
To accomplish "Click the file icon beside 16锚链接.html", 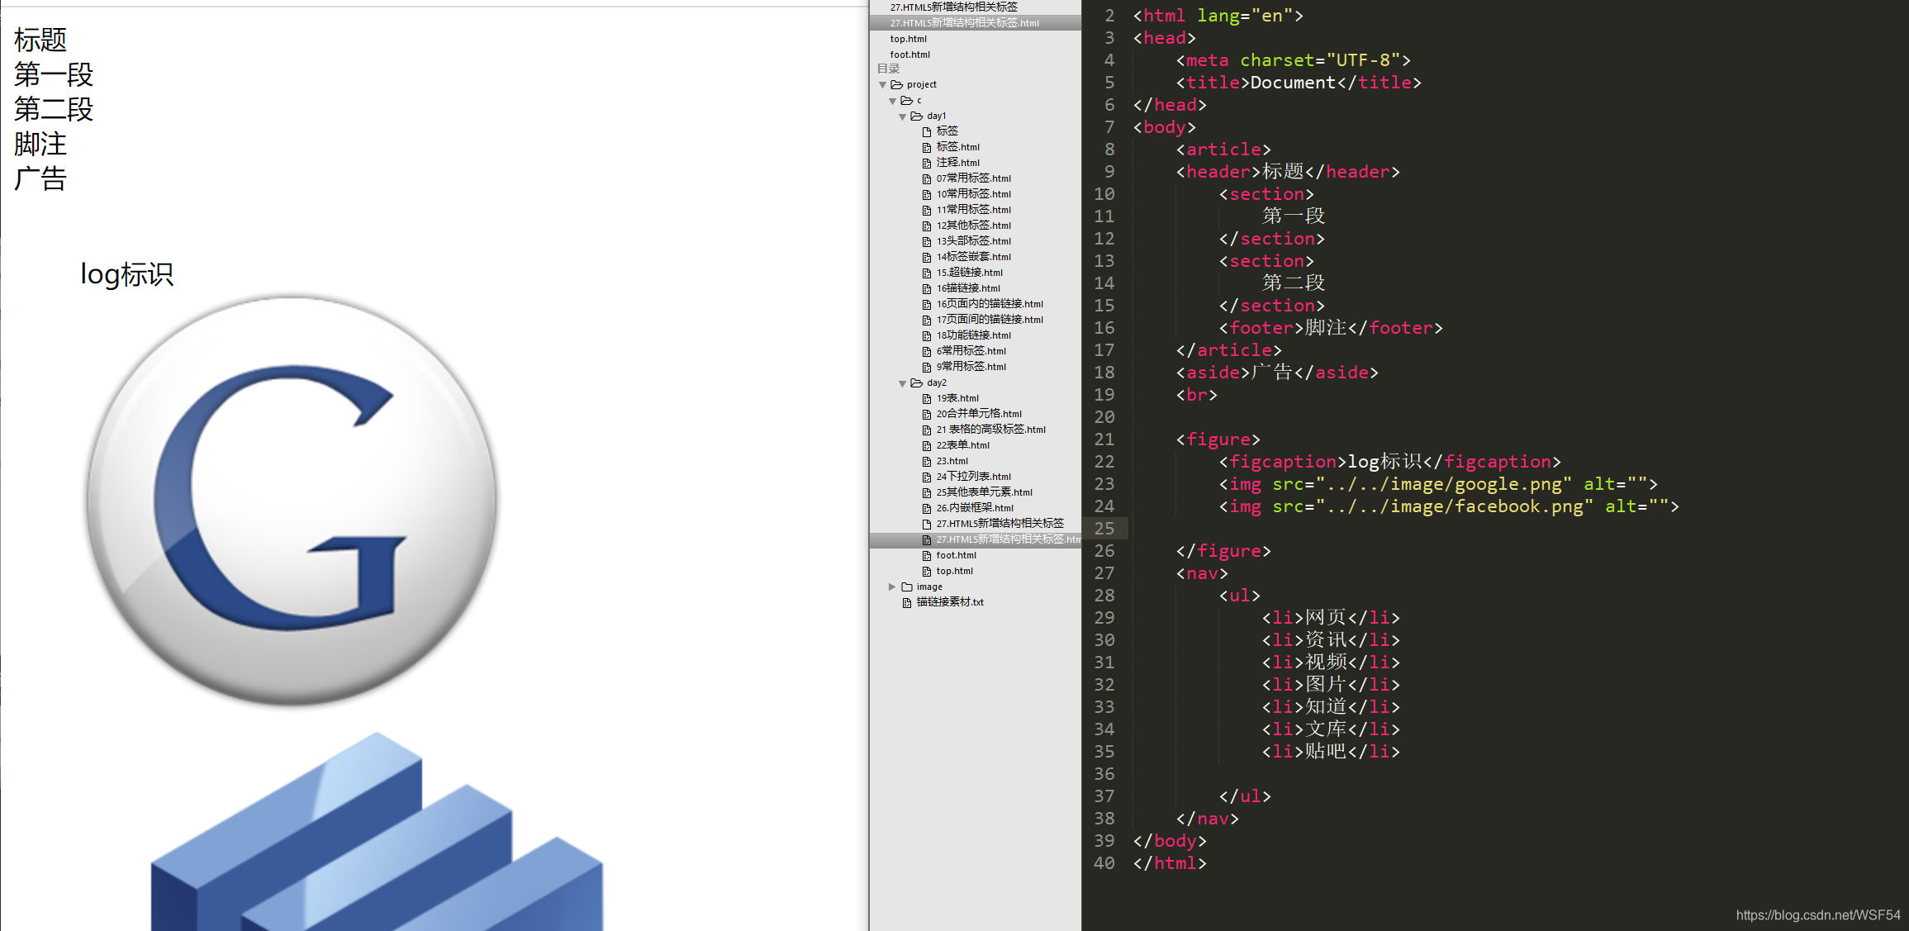I will pyautogui.click(x=927, y=288).
